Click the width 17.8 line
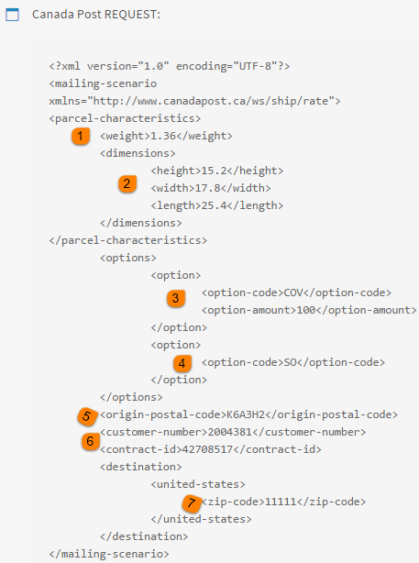This screenshot has width=419, height=563. (x=211, y=188)
